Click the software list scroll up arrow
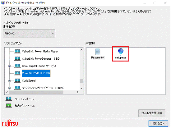The width and height of the screenshot is (171, 128). pos(81,50)
